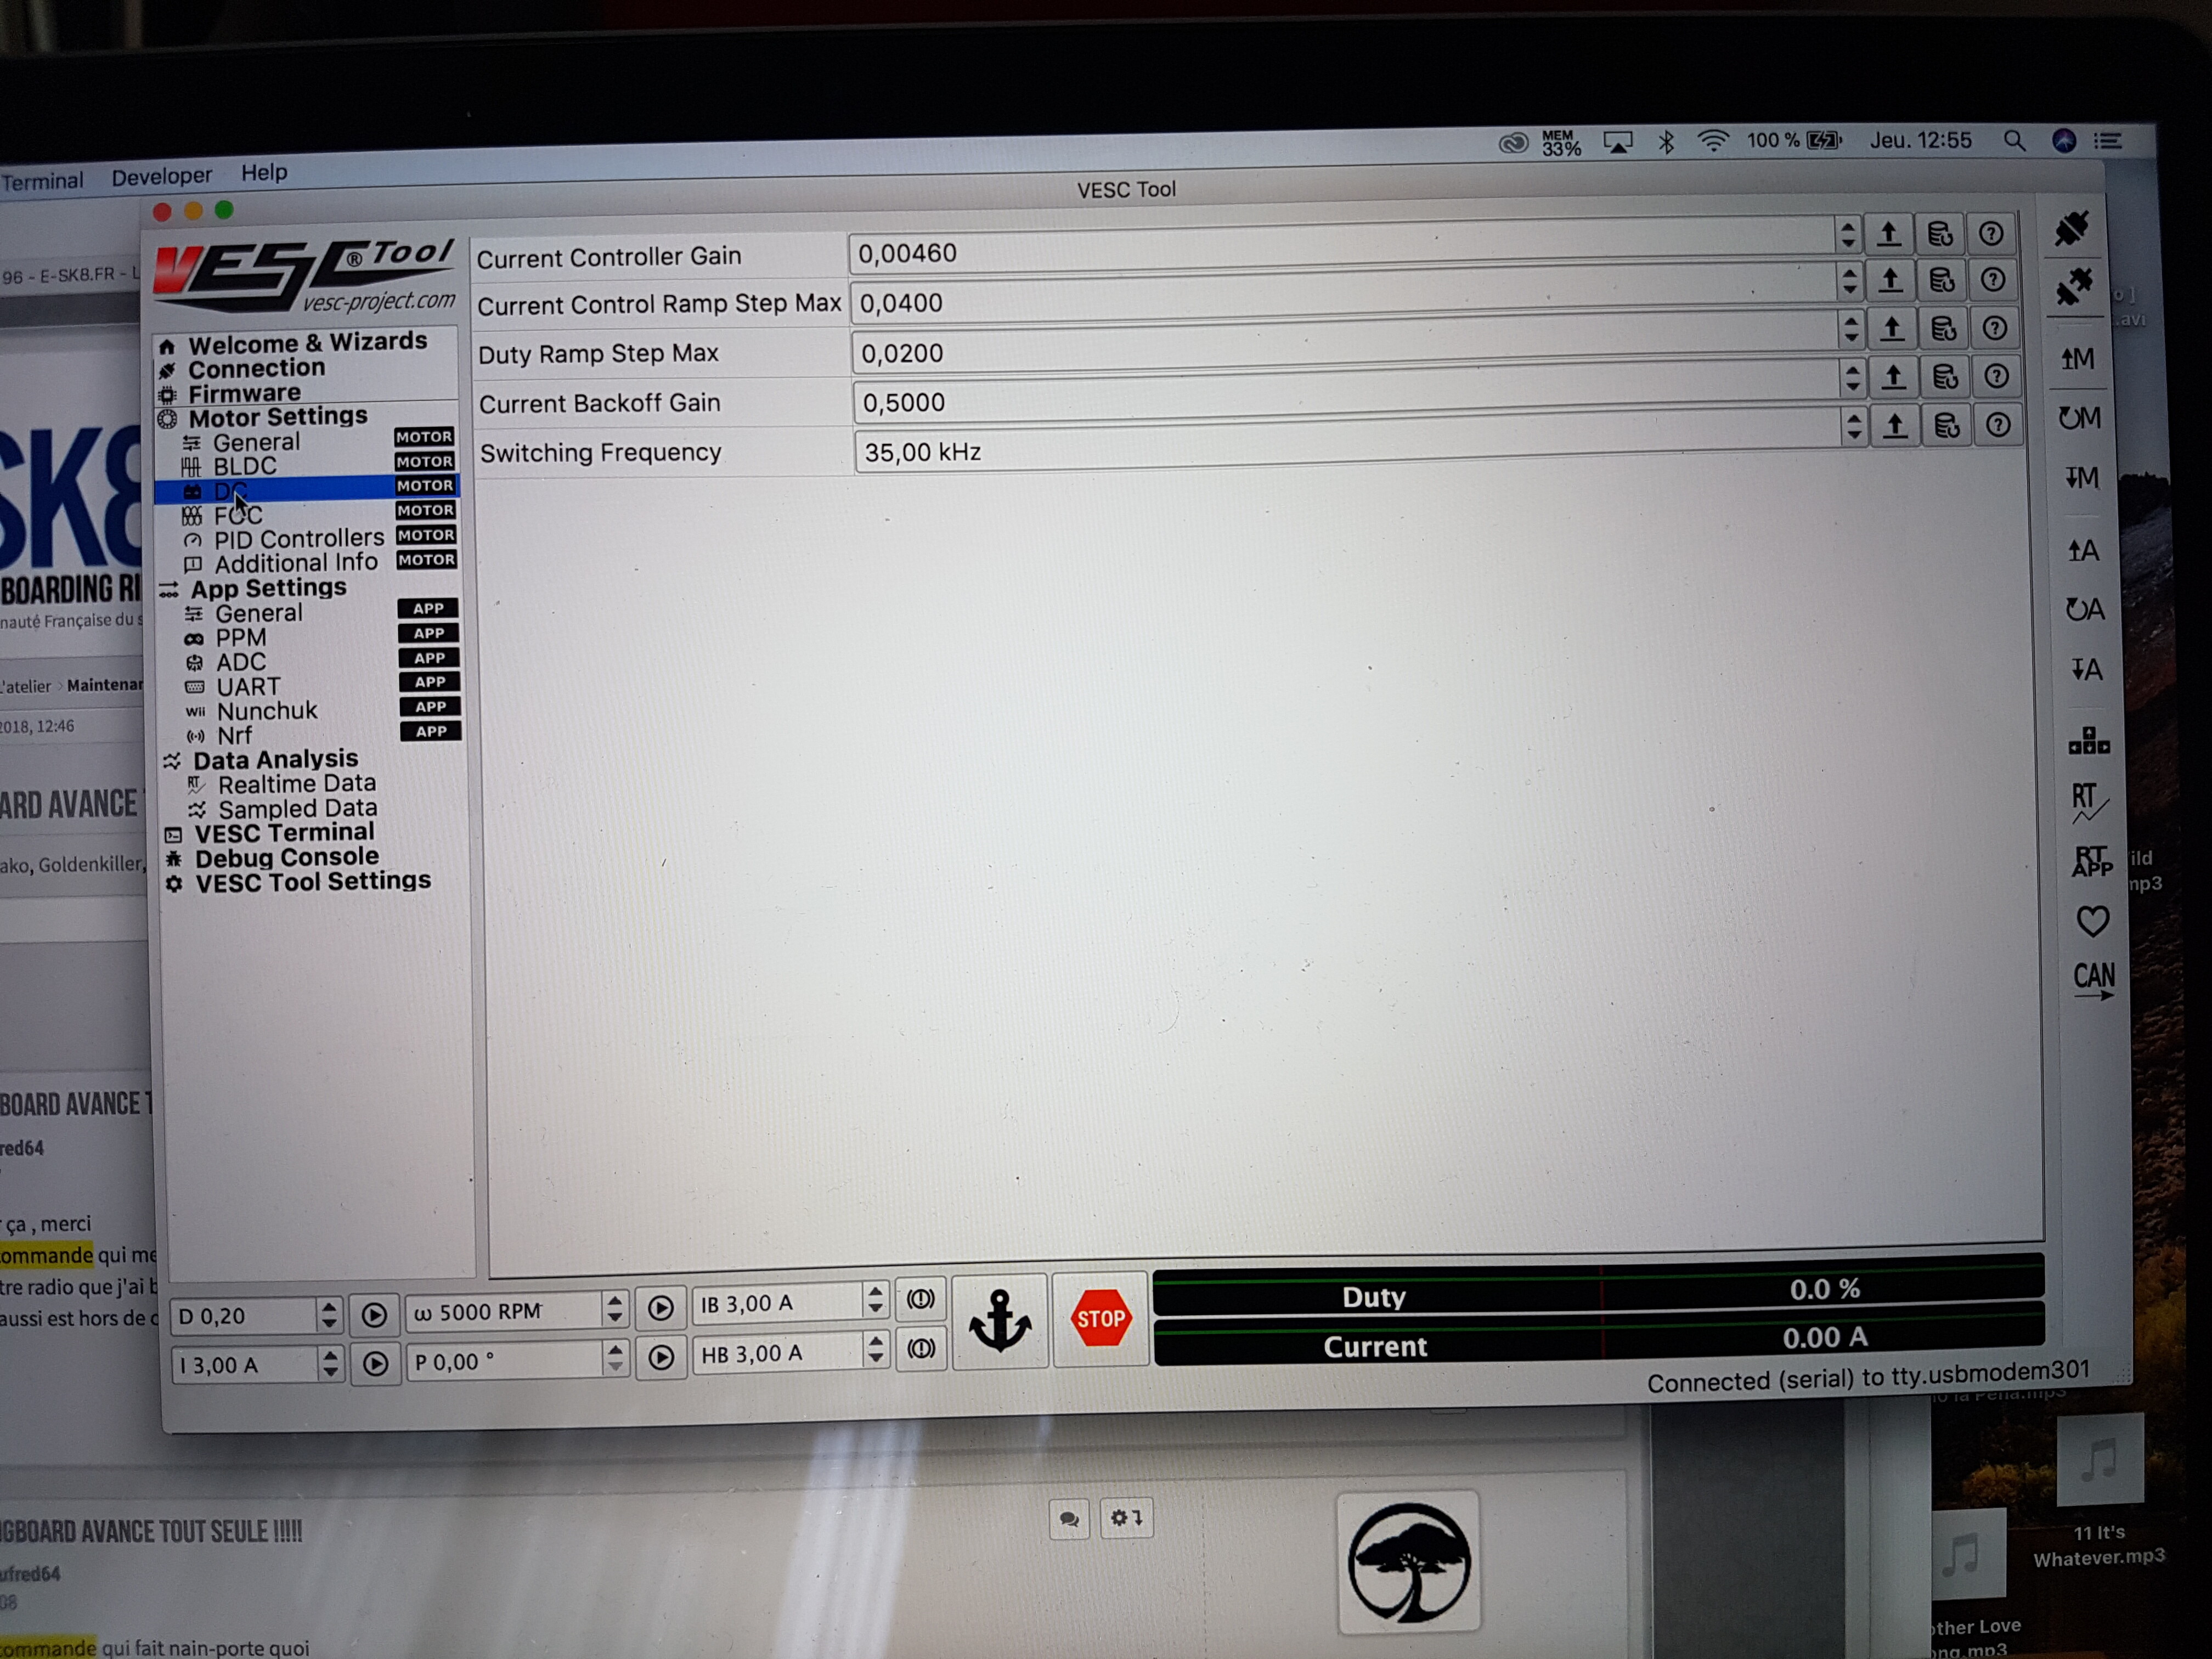The height and width of the screenshot is (1659, 2212).
Task: Adjust stepper of D 0,20 duty field
Action: click(x=329, y=1315)
